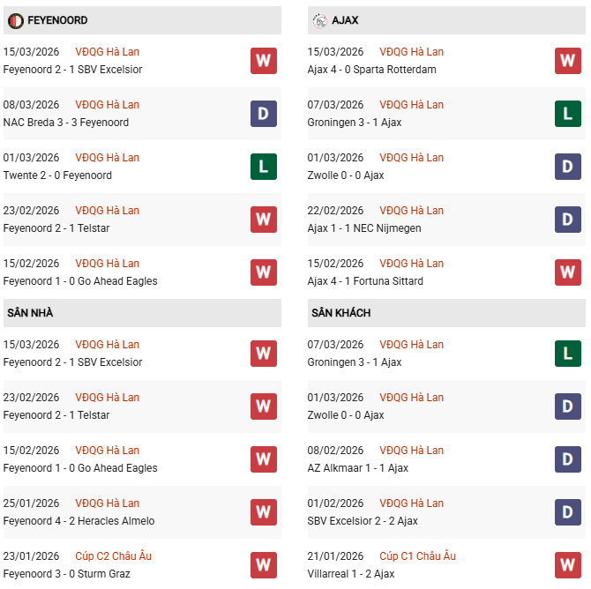This screenshot has width=591, height=589.
Task: Open match Zwolle 0 - 0 Ajax under AJAX
Action: [x=346, y=175]
